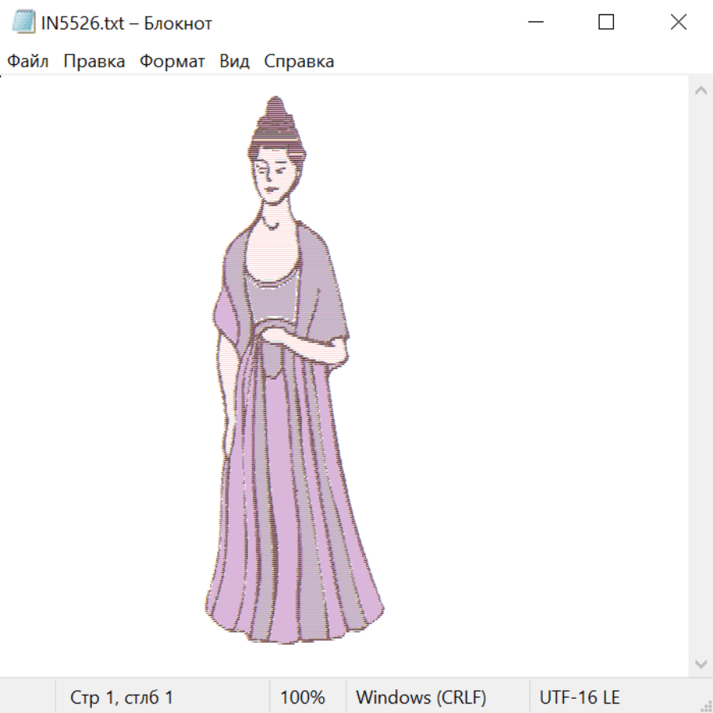The width and height of the screenshot is (713, 713).
Task: Click the window resize grip corner
Action: [705, 705]
